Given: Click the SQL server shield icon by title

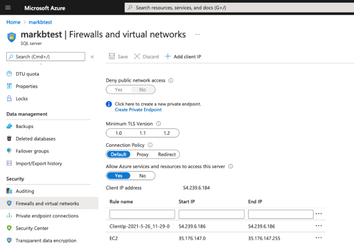Looking at the screenshot, I should 12,37.
